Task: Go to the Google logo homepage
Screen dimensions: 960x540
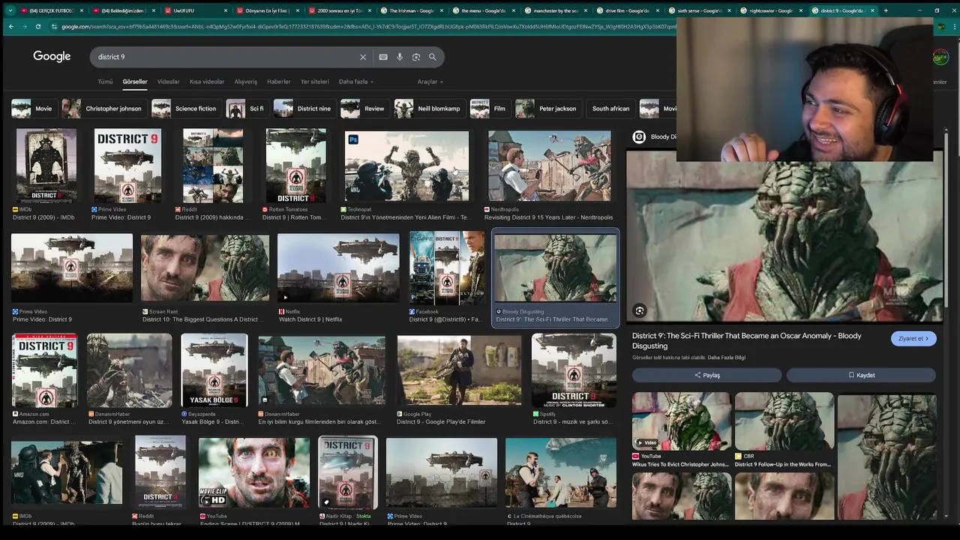Action: click(52, 56)
